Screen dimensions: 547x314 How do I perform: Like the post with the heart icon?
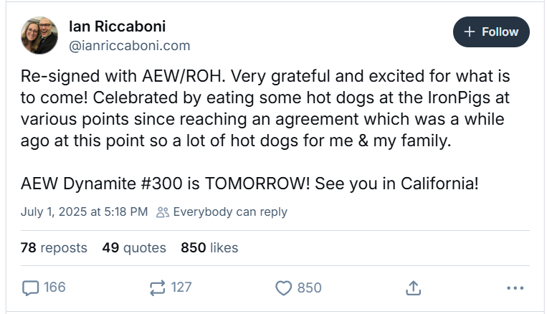pos(284,287)
